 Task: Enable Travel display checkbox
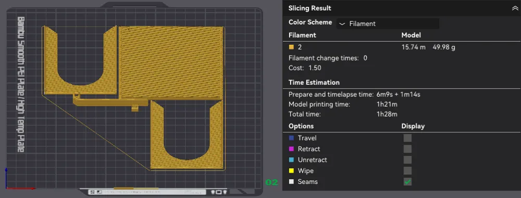point(407,138)
